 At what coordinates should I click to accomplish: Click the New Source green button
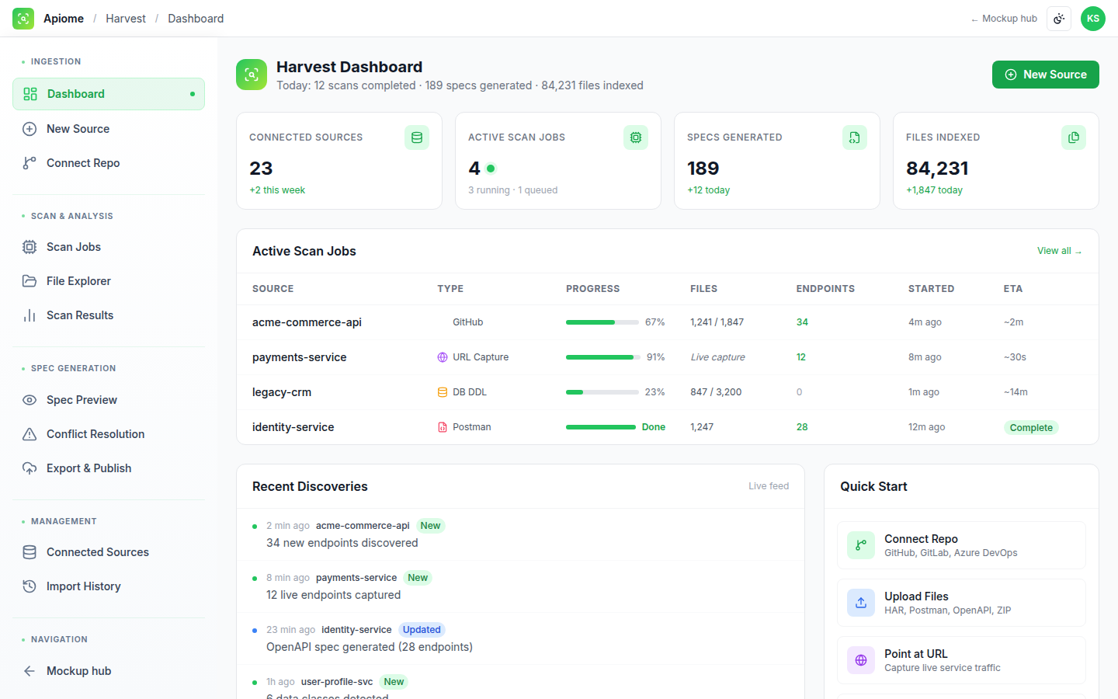tap(1046, 75)
